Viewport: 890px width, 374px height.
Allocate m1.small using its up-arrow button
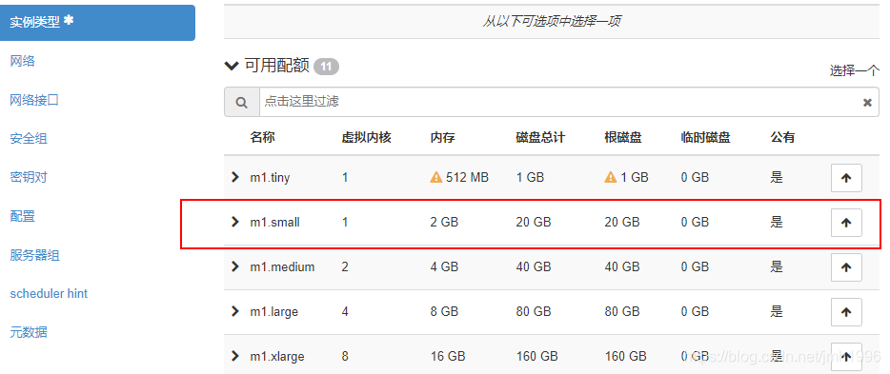pyautogui.click(x=846, y=223)
